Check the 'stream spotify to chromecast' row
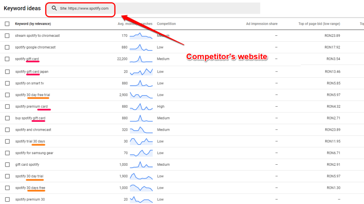 click(7, 36)
